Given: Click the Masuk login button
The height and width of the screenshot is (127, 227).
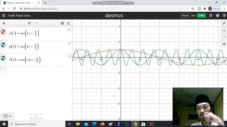Looking at the screenshot, I should tap(185, 16).
